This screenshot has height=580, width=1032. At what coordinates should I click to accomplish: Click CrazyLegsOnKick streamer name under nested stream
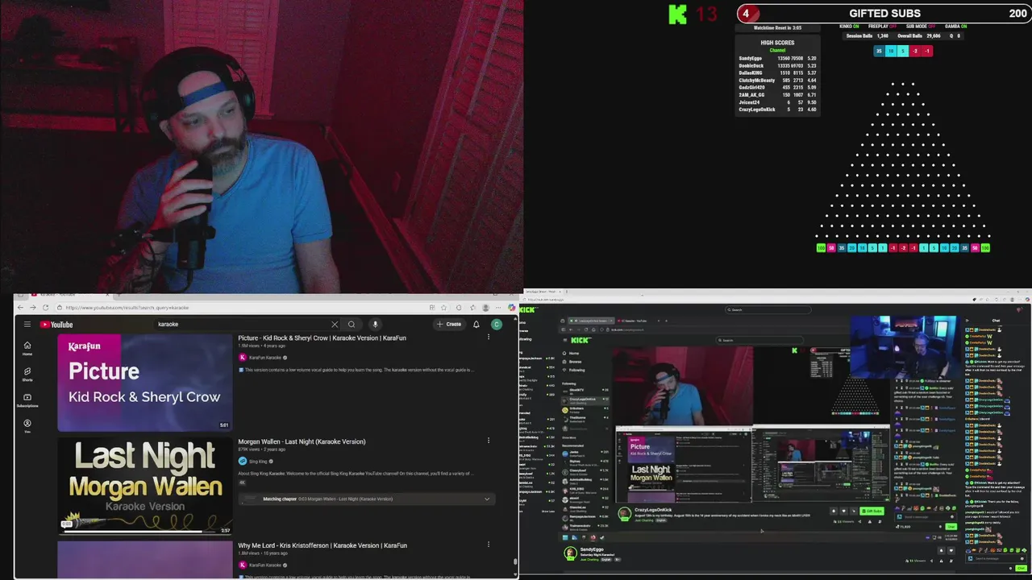[x=653, y=510]
